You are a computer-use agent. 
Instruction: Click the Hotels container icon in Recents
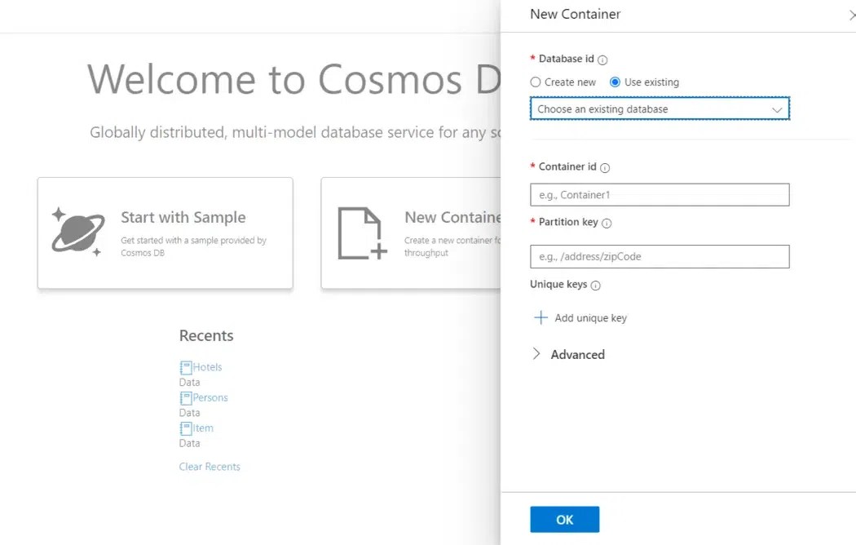185,366
